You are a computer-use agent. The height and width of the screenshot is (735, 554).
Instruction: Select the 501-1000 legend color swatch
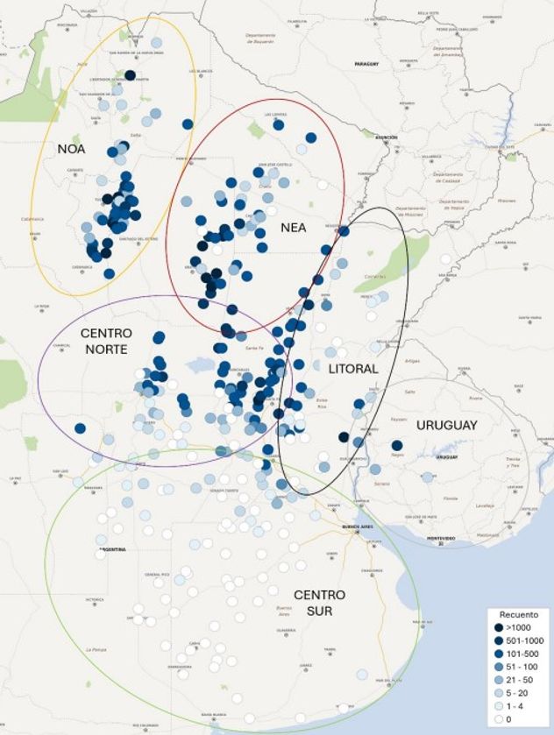pyautogui.click(x=499, y=640)
